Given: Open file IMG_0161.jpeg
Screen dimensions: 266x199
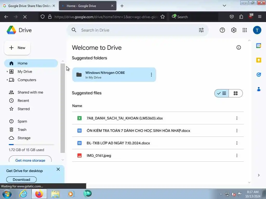Looking at the screenshot, I should point(99,155).
